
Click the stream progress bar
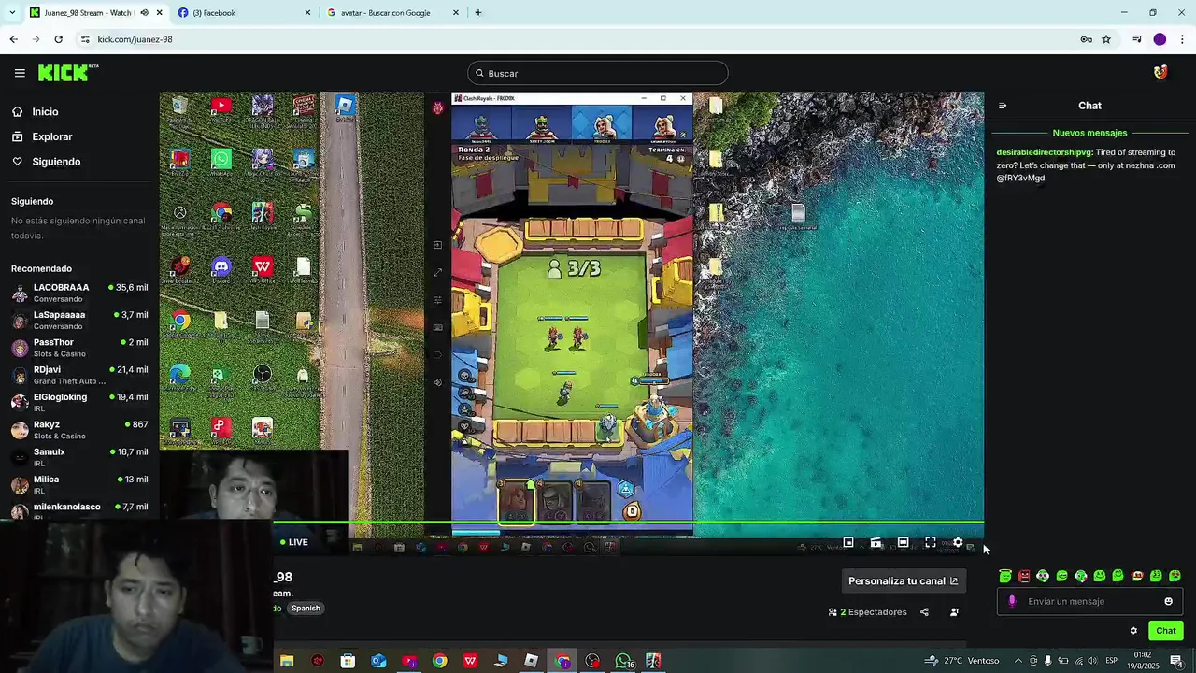point(571,523)
